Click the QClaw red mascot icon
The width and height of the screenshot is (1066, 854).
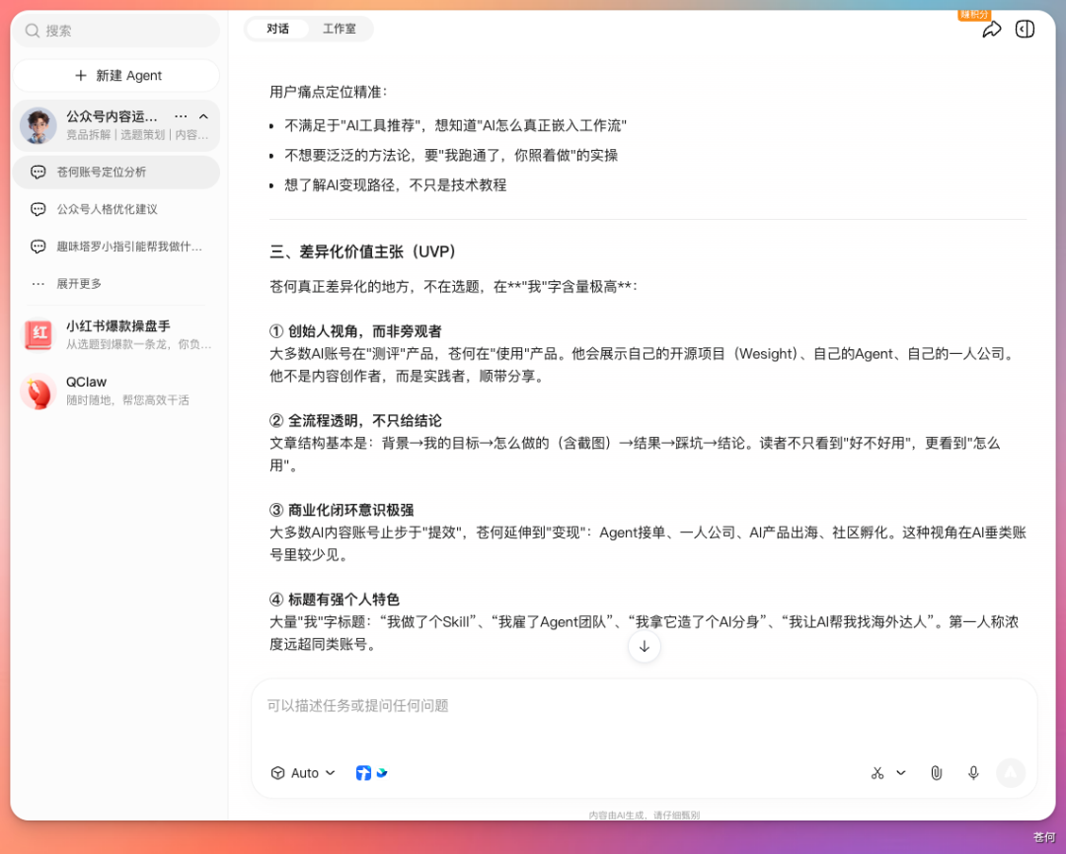pos(38,391)
